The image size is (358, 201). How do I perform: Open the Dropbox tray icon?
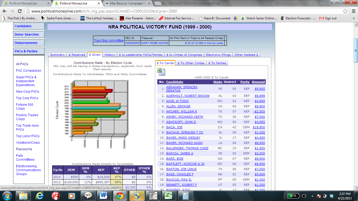[x=332, y=196]
